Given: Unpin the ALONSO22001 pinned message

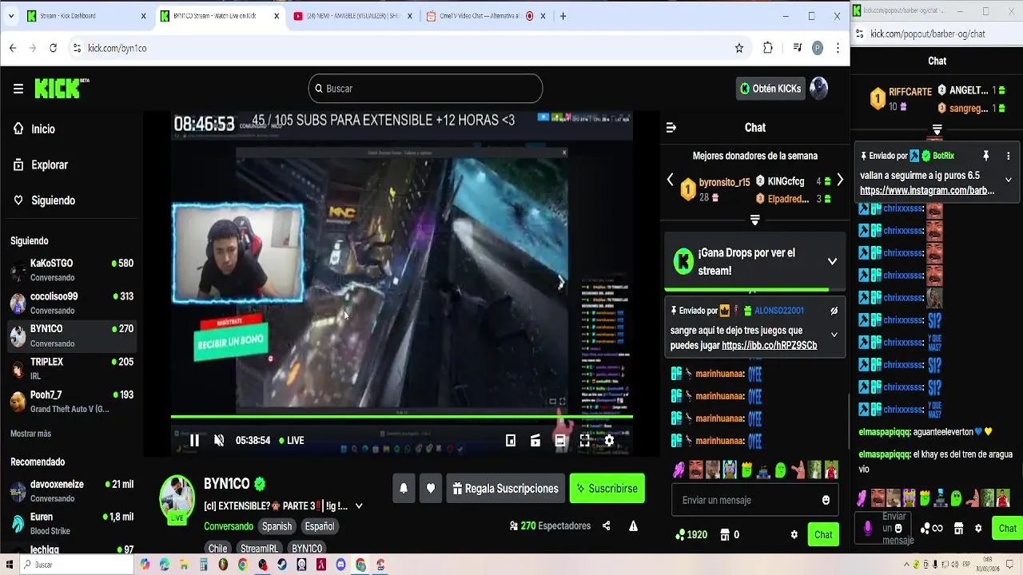Looking at the screenshot, I should [834, 311].
